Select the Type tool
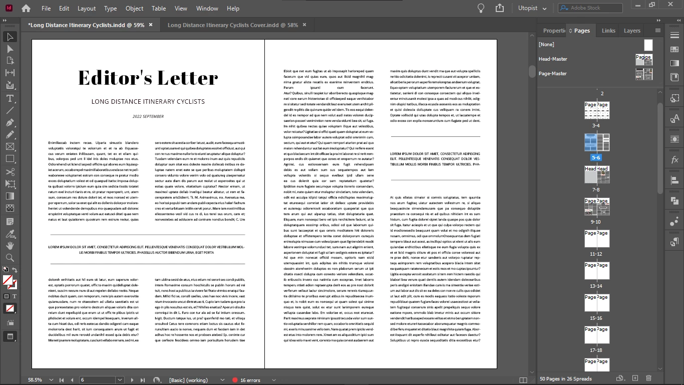 [10, 98]
